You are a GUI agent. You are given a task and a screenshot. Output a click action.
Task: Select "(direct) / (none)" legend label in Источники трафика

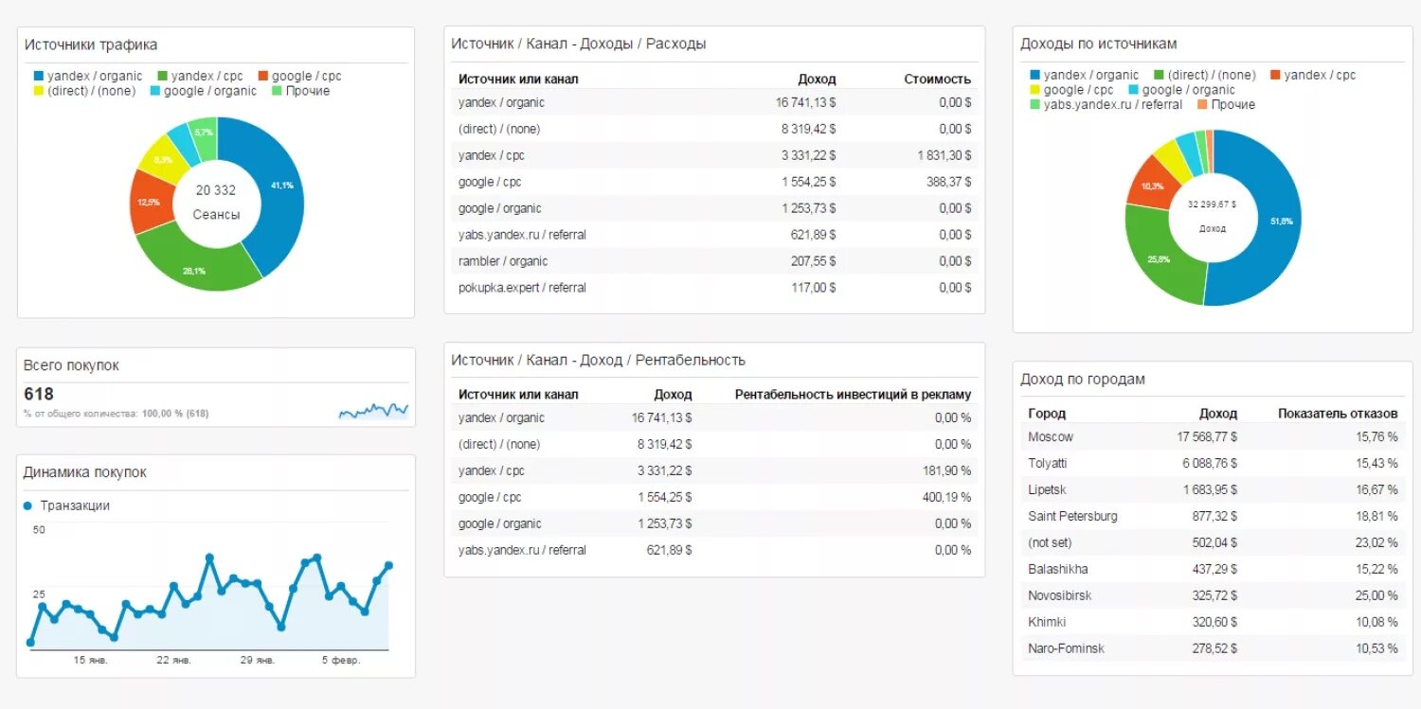pos(92,91)
